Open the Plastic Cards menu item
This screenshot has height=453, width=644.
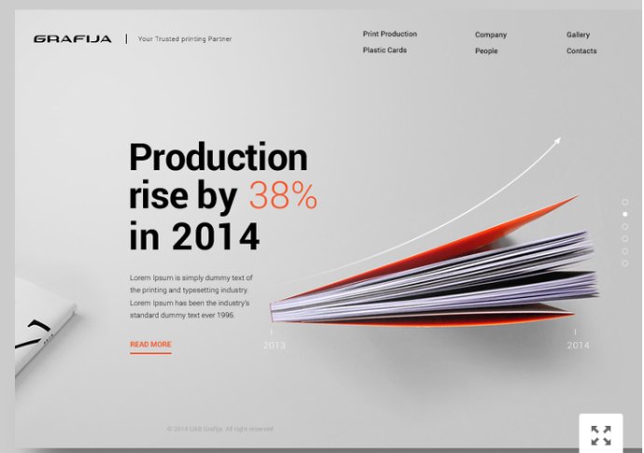(385, 50)
